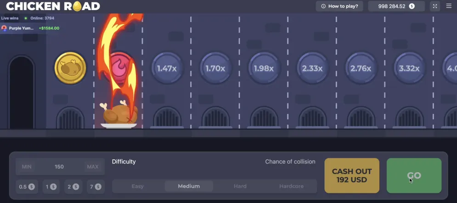Select the 1.98x multiplier coin
This screenshot has width=457, height=203.
[264, 68]
